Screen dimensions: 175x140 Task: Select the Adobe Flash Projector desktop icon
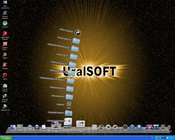coord(5,35)
